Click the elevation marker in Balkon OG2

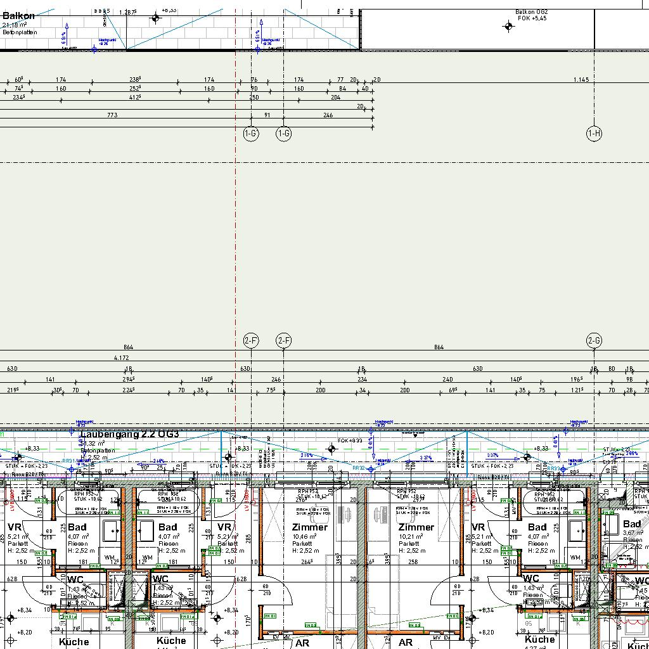coord(508,26)
